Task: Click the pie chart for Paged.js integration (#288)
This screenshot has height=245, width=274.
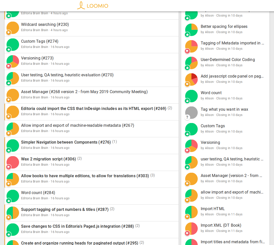Action: (x=13, y=230)
